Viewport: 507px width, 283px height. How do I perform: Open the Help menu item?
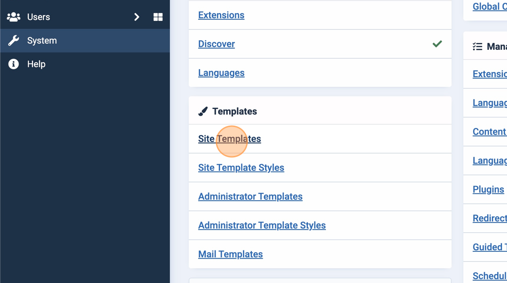(x=36, y=64)
